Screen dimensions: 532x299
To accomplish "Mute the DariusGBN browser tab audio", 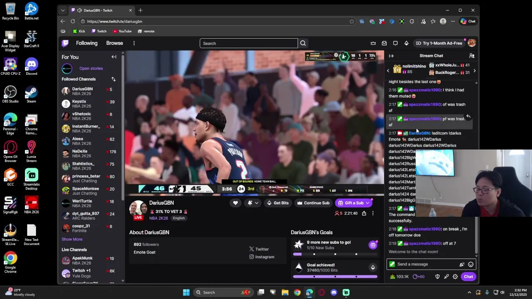I will click(x=79, y=10).
